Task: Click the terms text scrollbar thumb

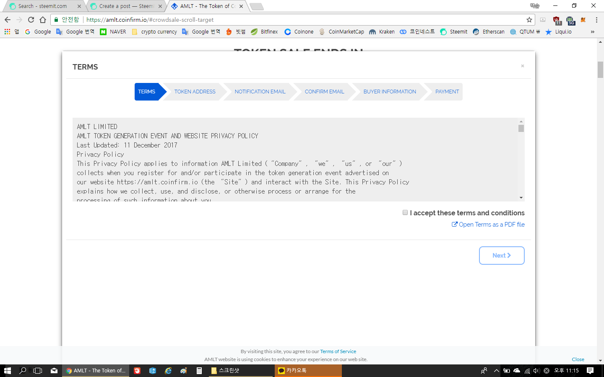Action: click(521, 128)
